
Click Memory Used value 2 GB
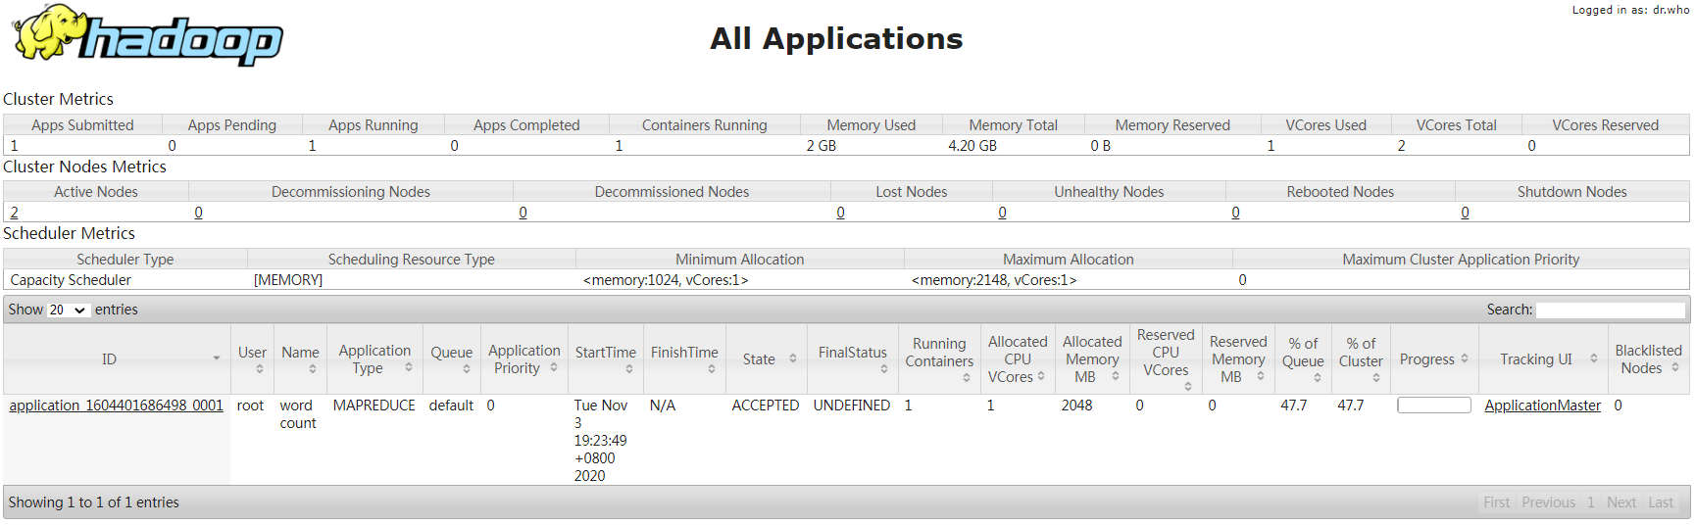tap(822, 146)
